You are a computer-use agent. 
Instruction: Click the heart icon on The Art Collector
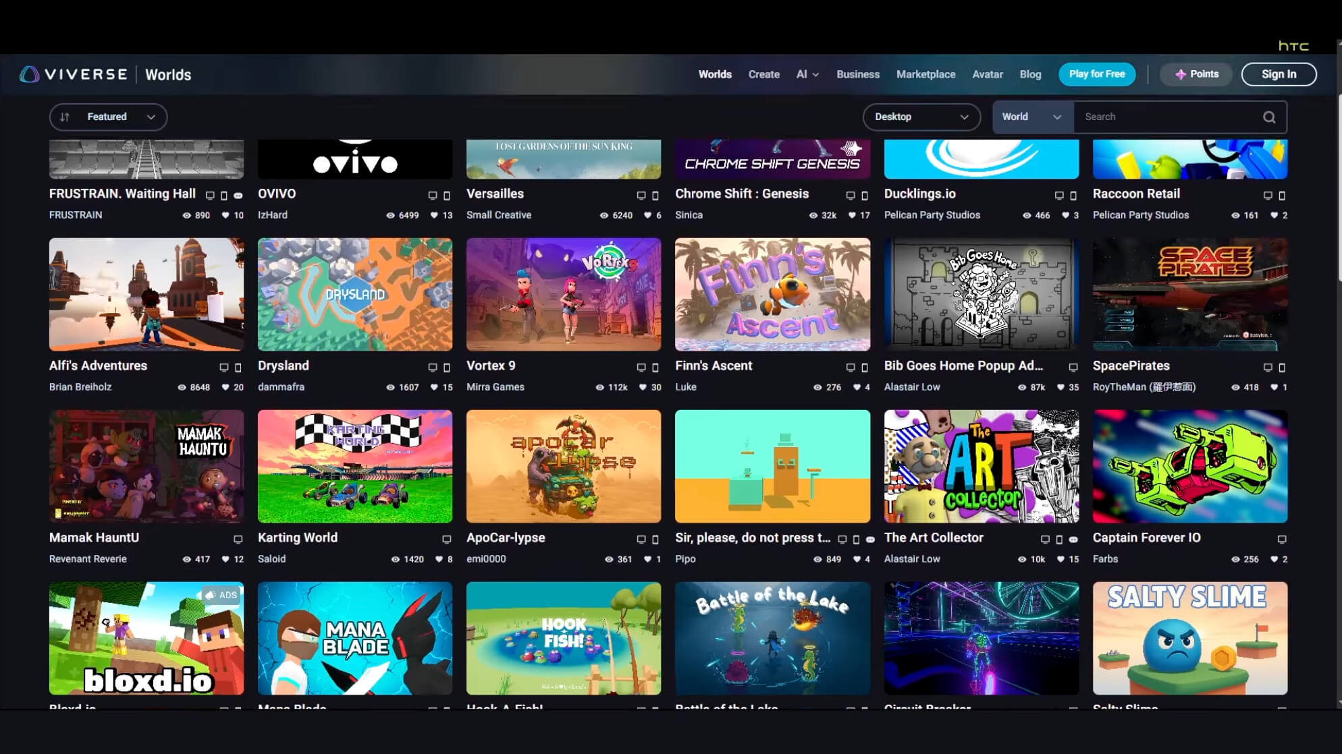[1061, 559]
